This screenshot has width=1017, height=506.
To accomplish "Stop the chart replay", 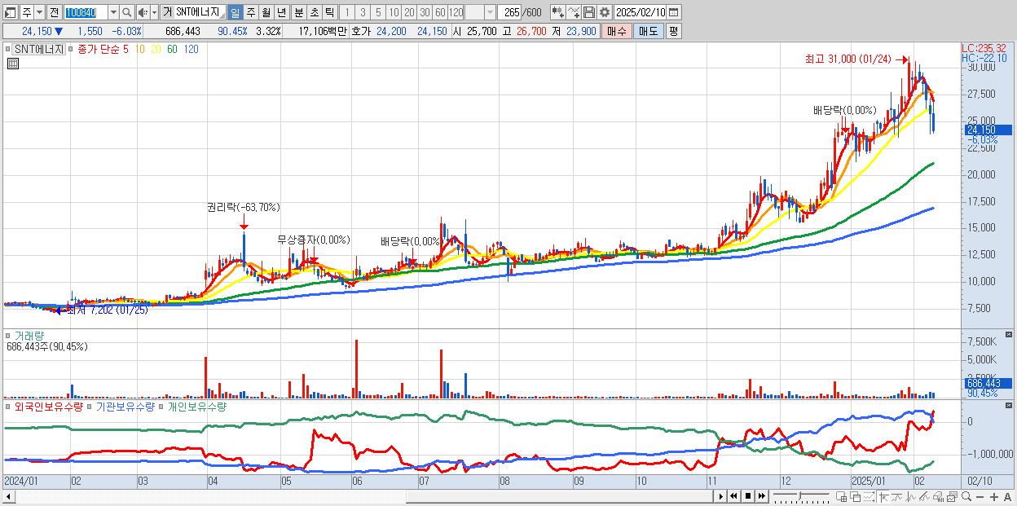I will (x=747, y=496).
